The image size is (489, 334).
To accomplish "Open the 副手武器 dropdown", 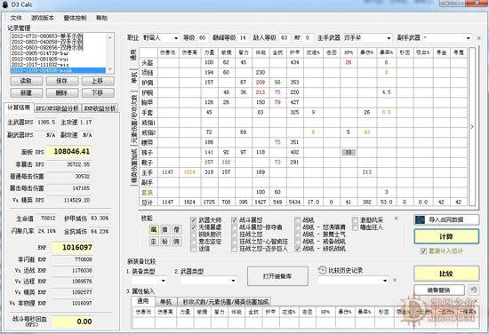I will [x=447, y=38].
